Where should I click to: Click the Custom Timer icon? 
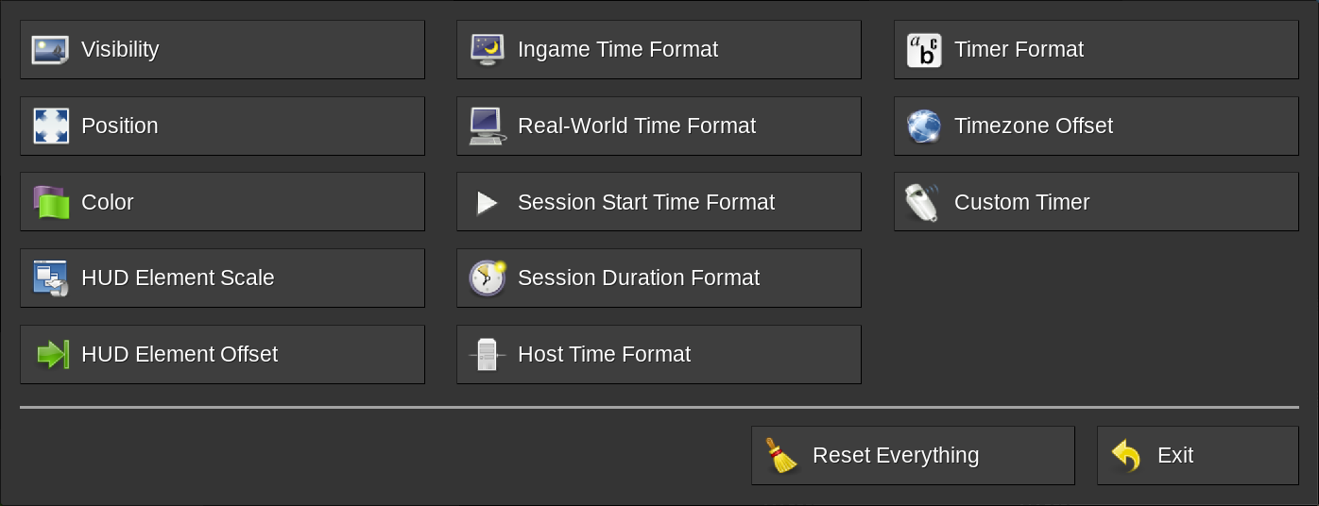coord(922,203)
